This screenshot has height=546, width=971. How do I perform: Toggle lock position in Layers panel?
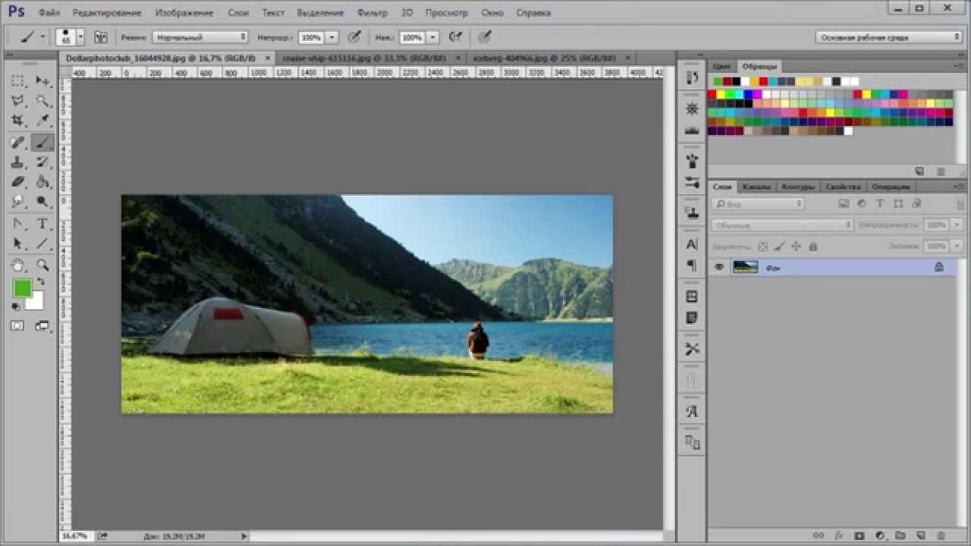pyautogui.click(x=796, y=246)
